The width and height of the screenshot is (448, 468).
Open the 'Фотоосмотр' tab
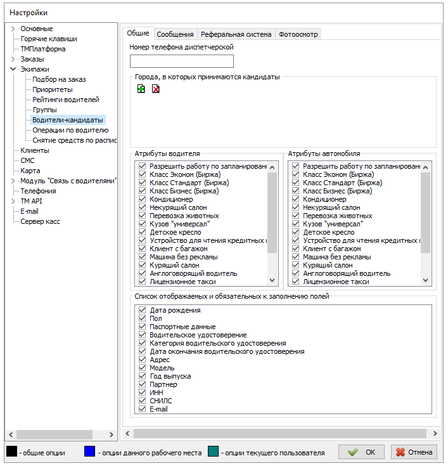[x=298, y=34]
